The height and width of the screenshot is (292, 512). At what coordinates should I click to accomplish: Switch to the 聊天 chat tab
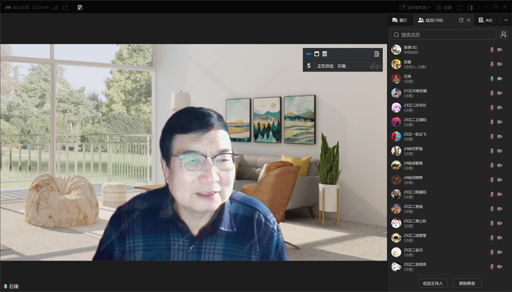(400, 20)
